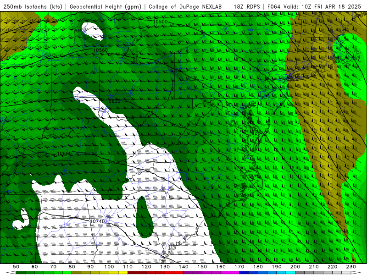The image size is (367, 275).
Task: Click the 200 value on the color scale
Action: tap(295, 267)
